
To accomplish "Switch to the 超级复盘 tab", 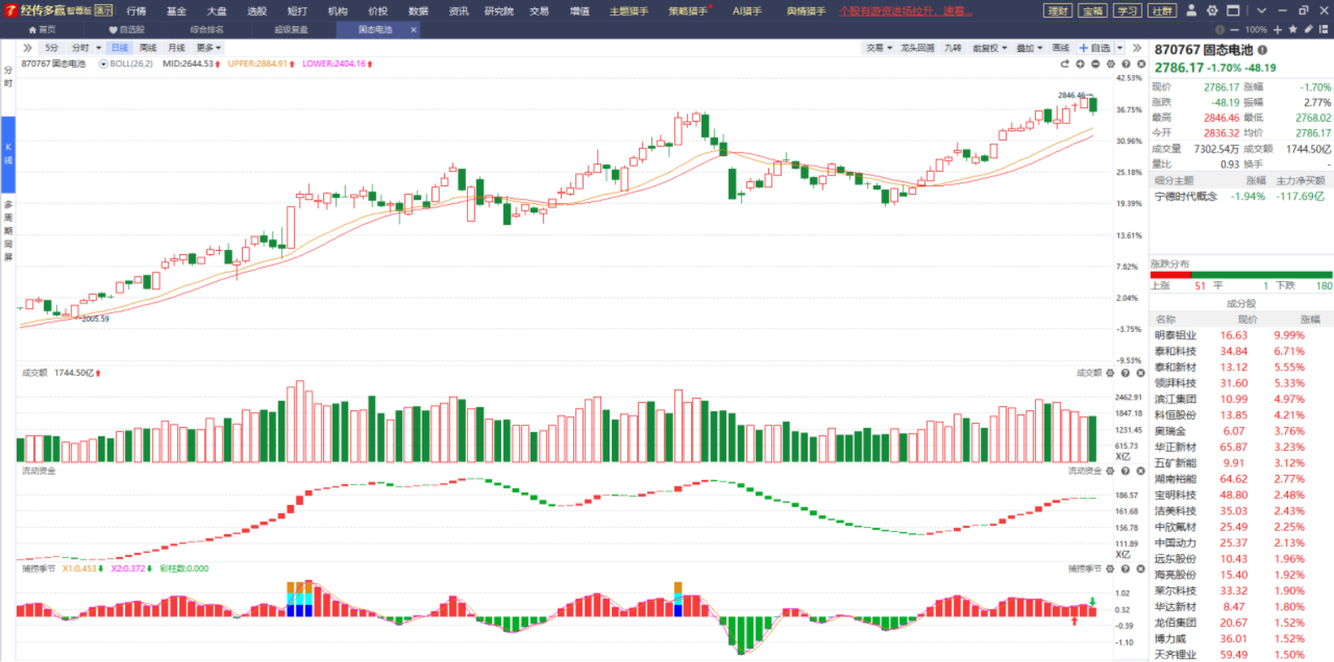I will pos(291,29).
